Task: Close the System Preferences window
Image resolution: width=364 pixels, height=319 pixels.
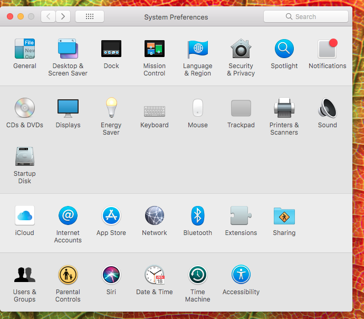Action: pyautogui.click(x=10, y=16)
